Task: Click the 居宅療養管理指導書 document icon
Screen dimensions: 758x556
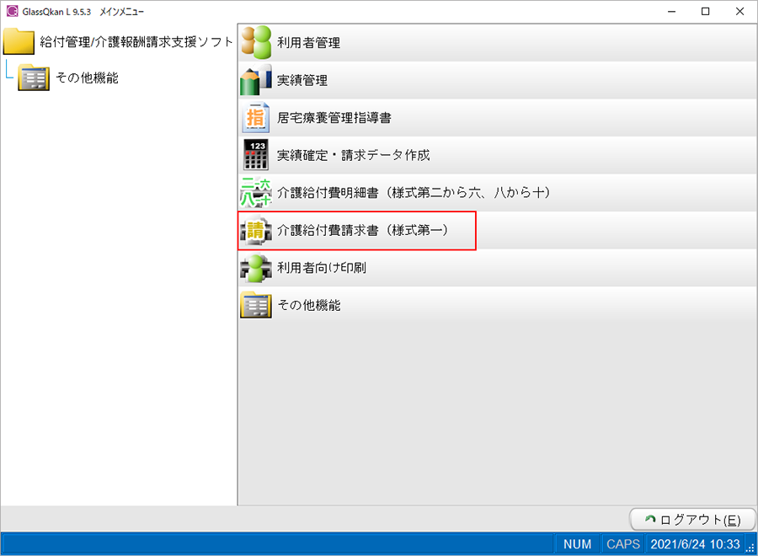Action: point(255,118)
